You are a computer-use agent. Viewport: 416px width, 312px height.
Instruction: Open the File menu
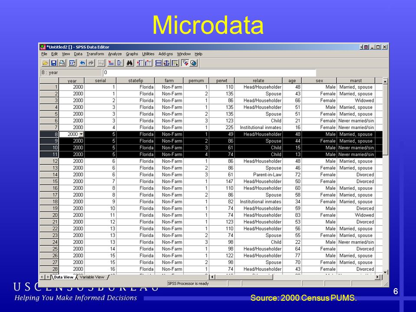(44, 54)
